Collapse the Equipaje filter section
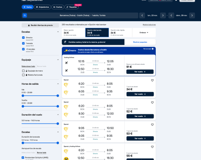201x160 pixels. pos(58,60)
